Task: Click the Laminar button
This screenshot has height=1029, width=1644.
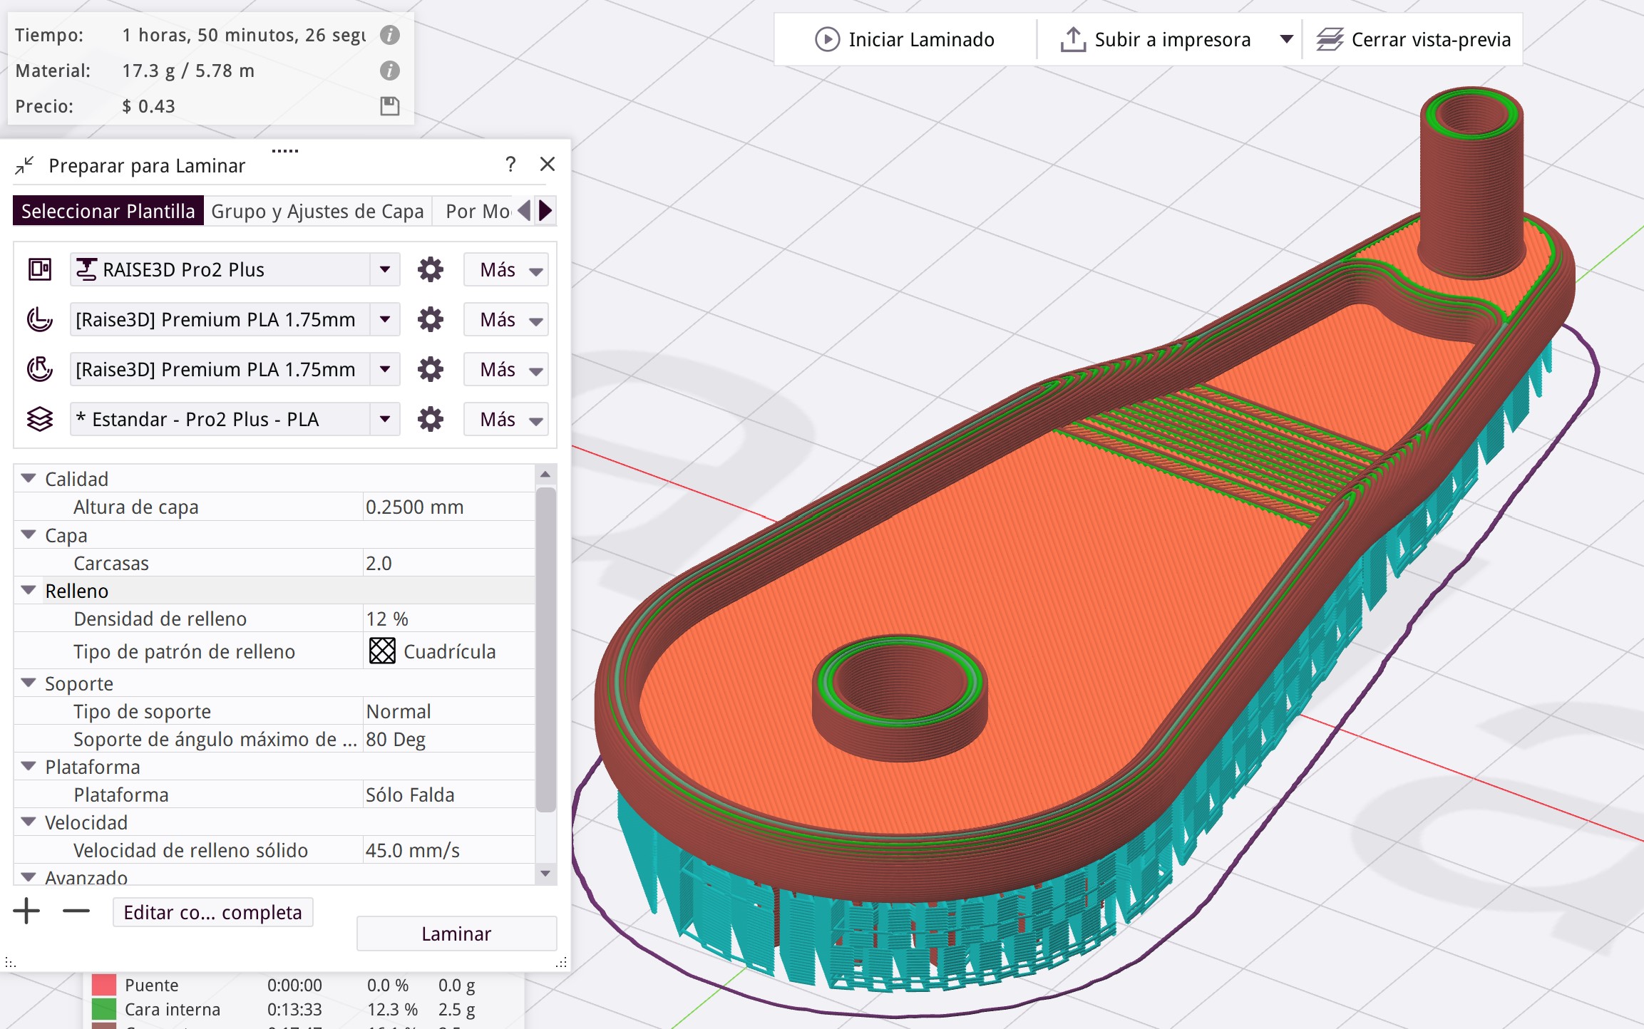Action: pyautogui.click(x=456, y=934)
